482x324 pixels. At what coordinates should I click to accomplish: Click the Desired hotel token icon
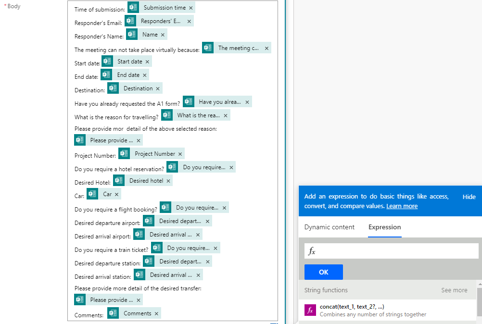coord(119,180)
